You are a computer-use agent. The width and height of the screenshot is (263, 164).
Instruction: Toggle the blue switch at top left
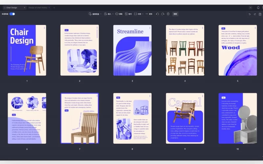pos(12,14)
